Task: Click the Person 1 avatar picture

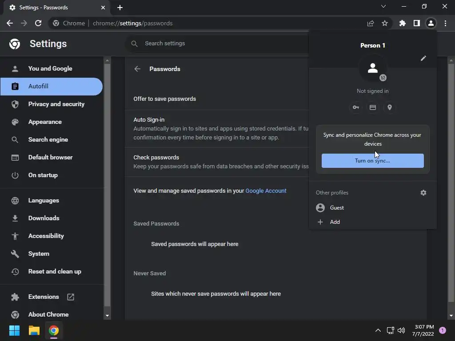Action: [373, 68]
